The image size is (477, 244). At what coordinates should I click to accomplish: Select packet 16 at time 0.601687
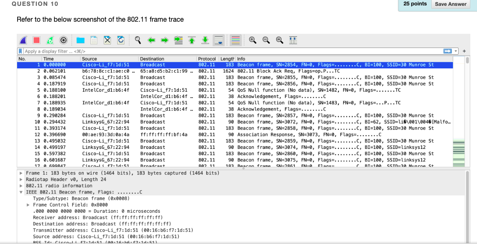point(235,160)
